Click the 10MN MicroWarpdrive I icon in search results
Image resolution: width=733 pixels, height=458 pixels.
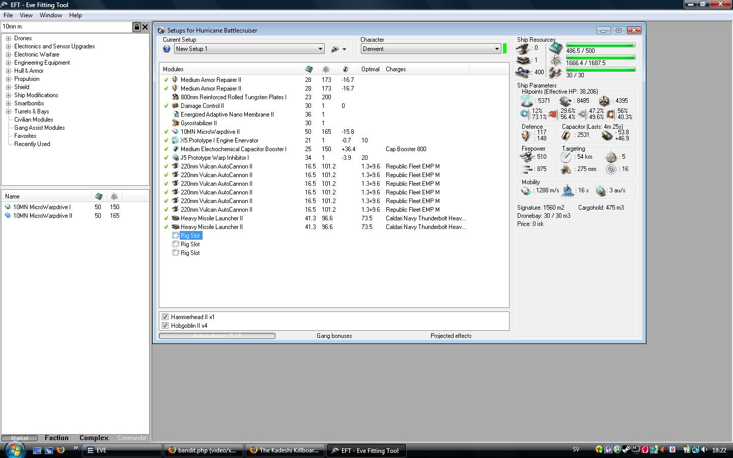coord(8,207)
